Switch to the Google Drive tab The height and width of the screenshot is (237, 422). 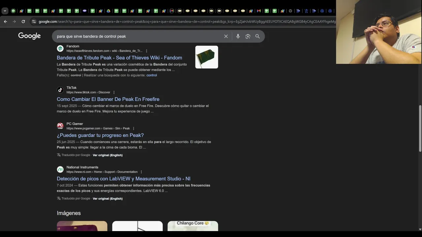108,11
